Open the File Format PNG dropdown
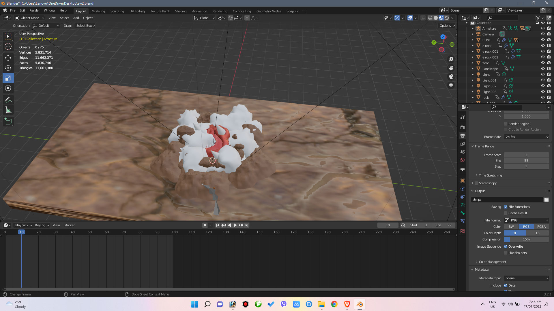The width and height of the screenshot is (554, 311). (x=527, y=220)
